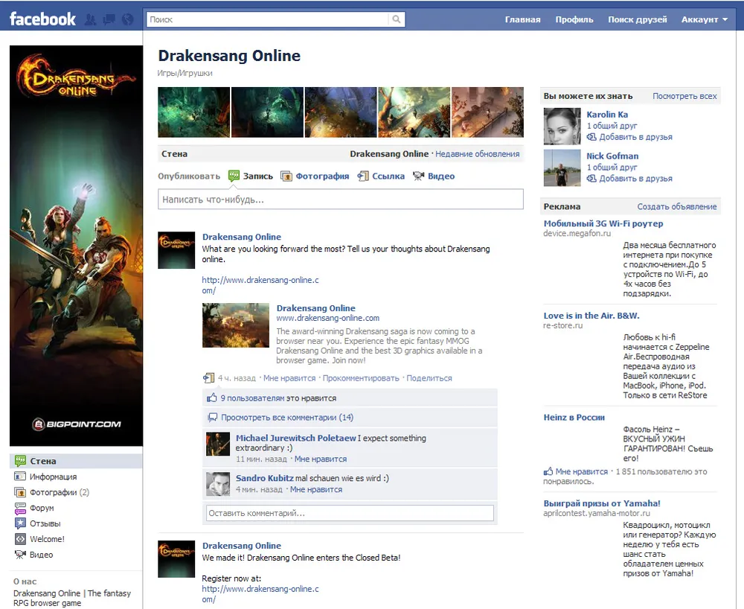The height and width of the screenshot is (609, 744).
Task: Click the search magnifier button
Action: [x=397, y=19]
